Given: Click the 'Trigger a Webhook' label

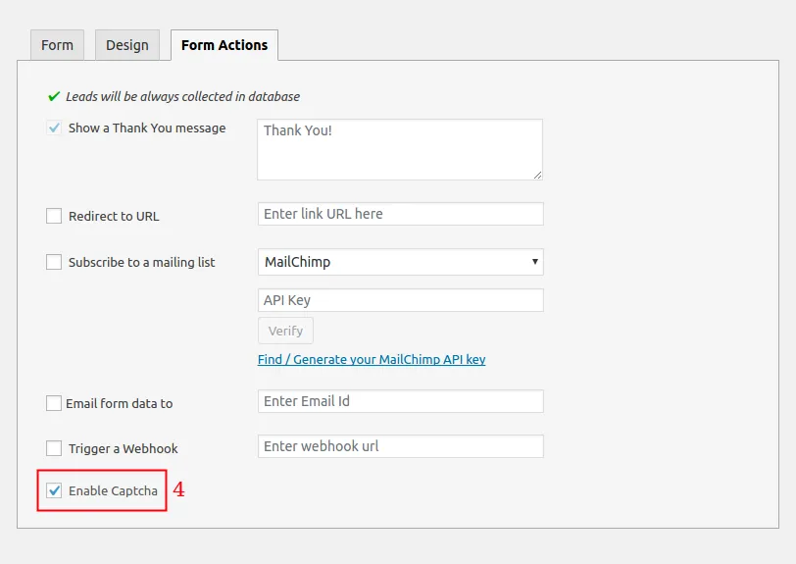Looking at the screenshot, I should point(124,448).
